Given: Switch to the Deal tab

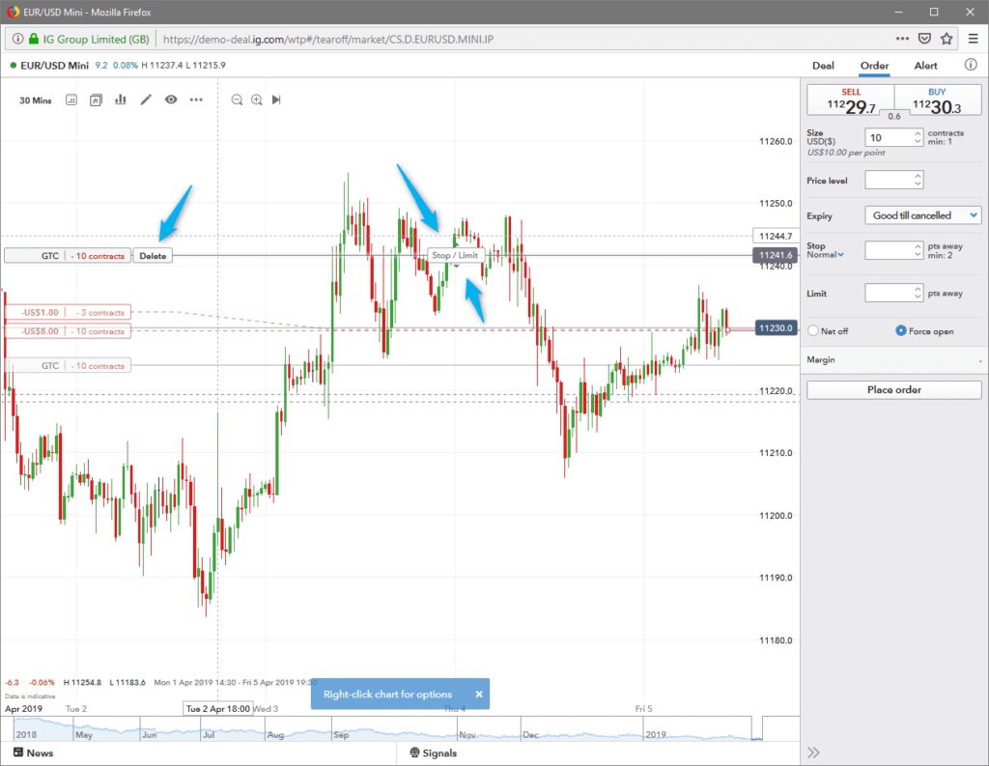Looking at the screenshot, I should [x=823, y=66].
